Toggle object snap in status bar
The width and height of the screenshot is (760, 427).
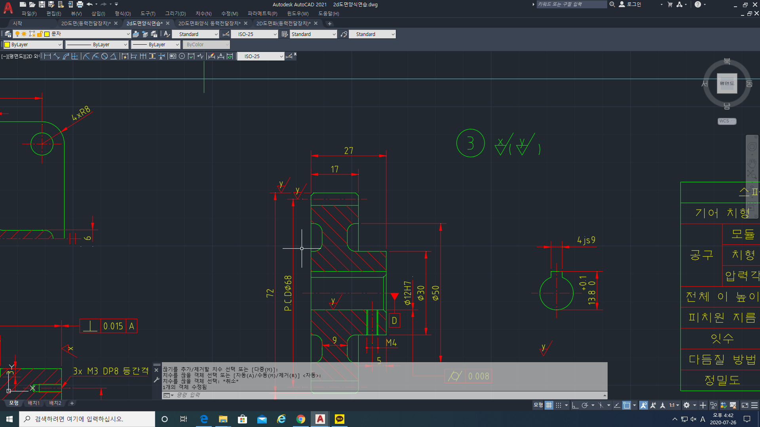[627, 405]
